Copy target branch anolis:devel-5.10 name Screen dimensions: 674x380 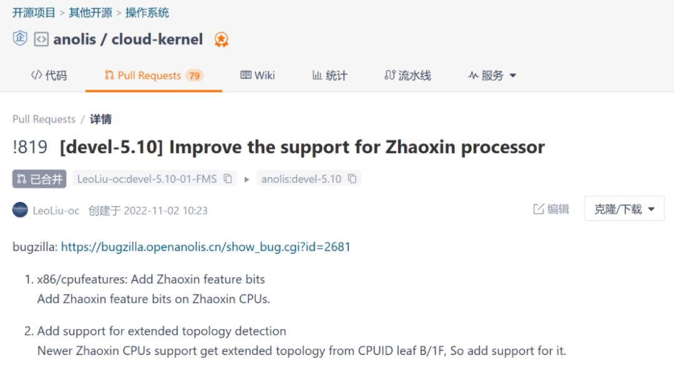(x=352, y=178)
